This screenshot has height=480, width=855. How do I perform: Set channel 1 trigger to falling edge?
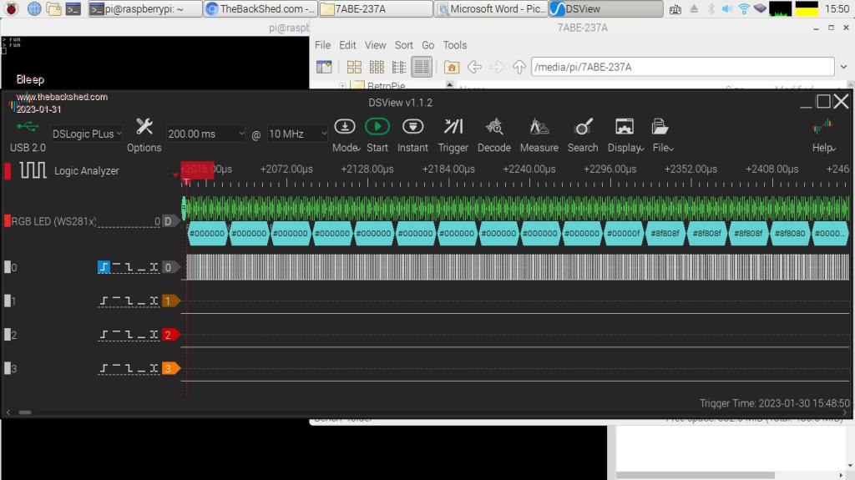point(129,301)
